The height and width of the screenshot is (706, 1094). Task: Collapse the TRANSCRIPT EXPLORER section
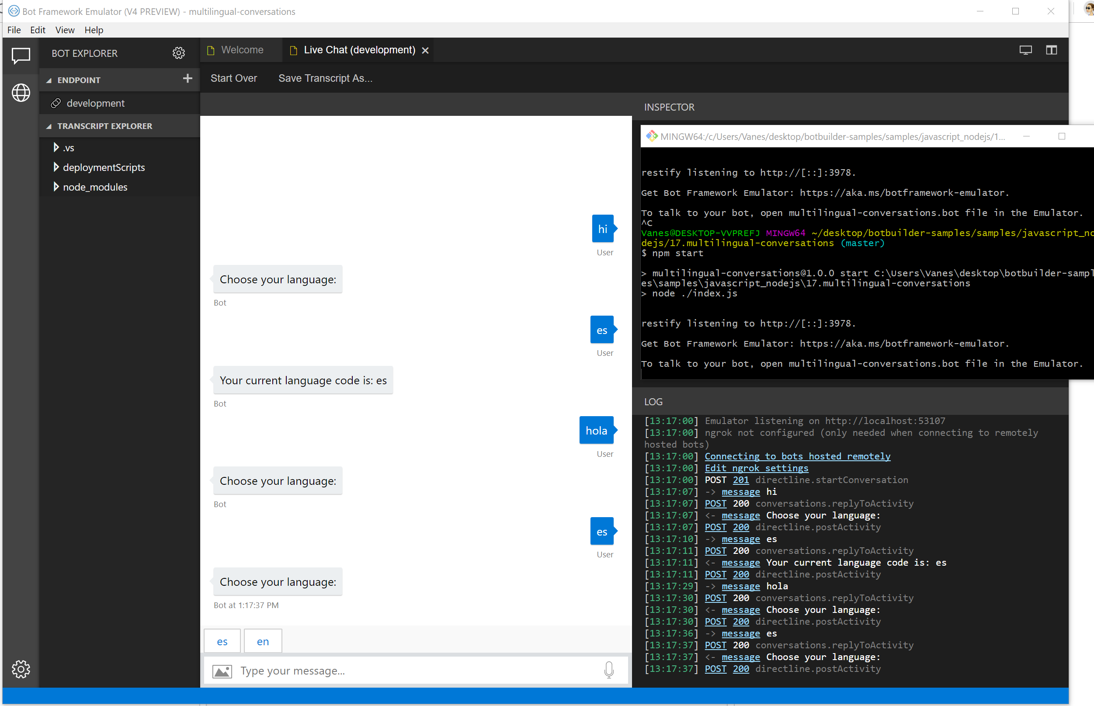(x=49, y=126)
